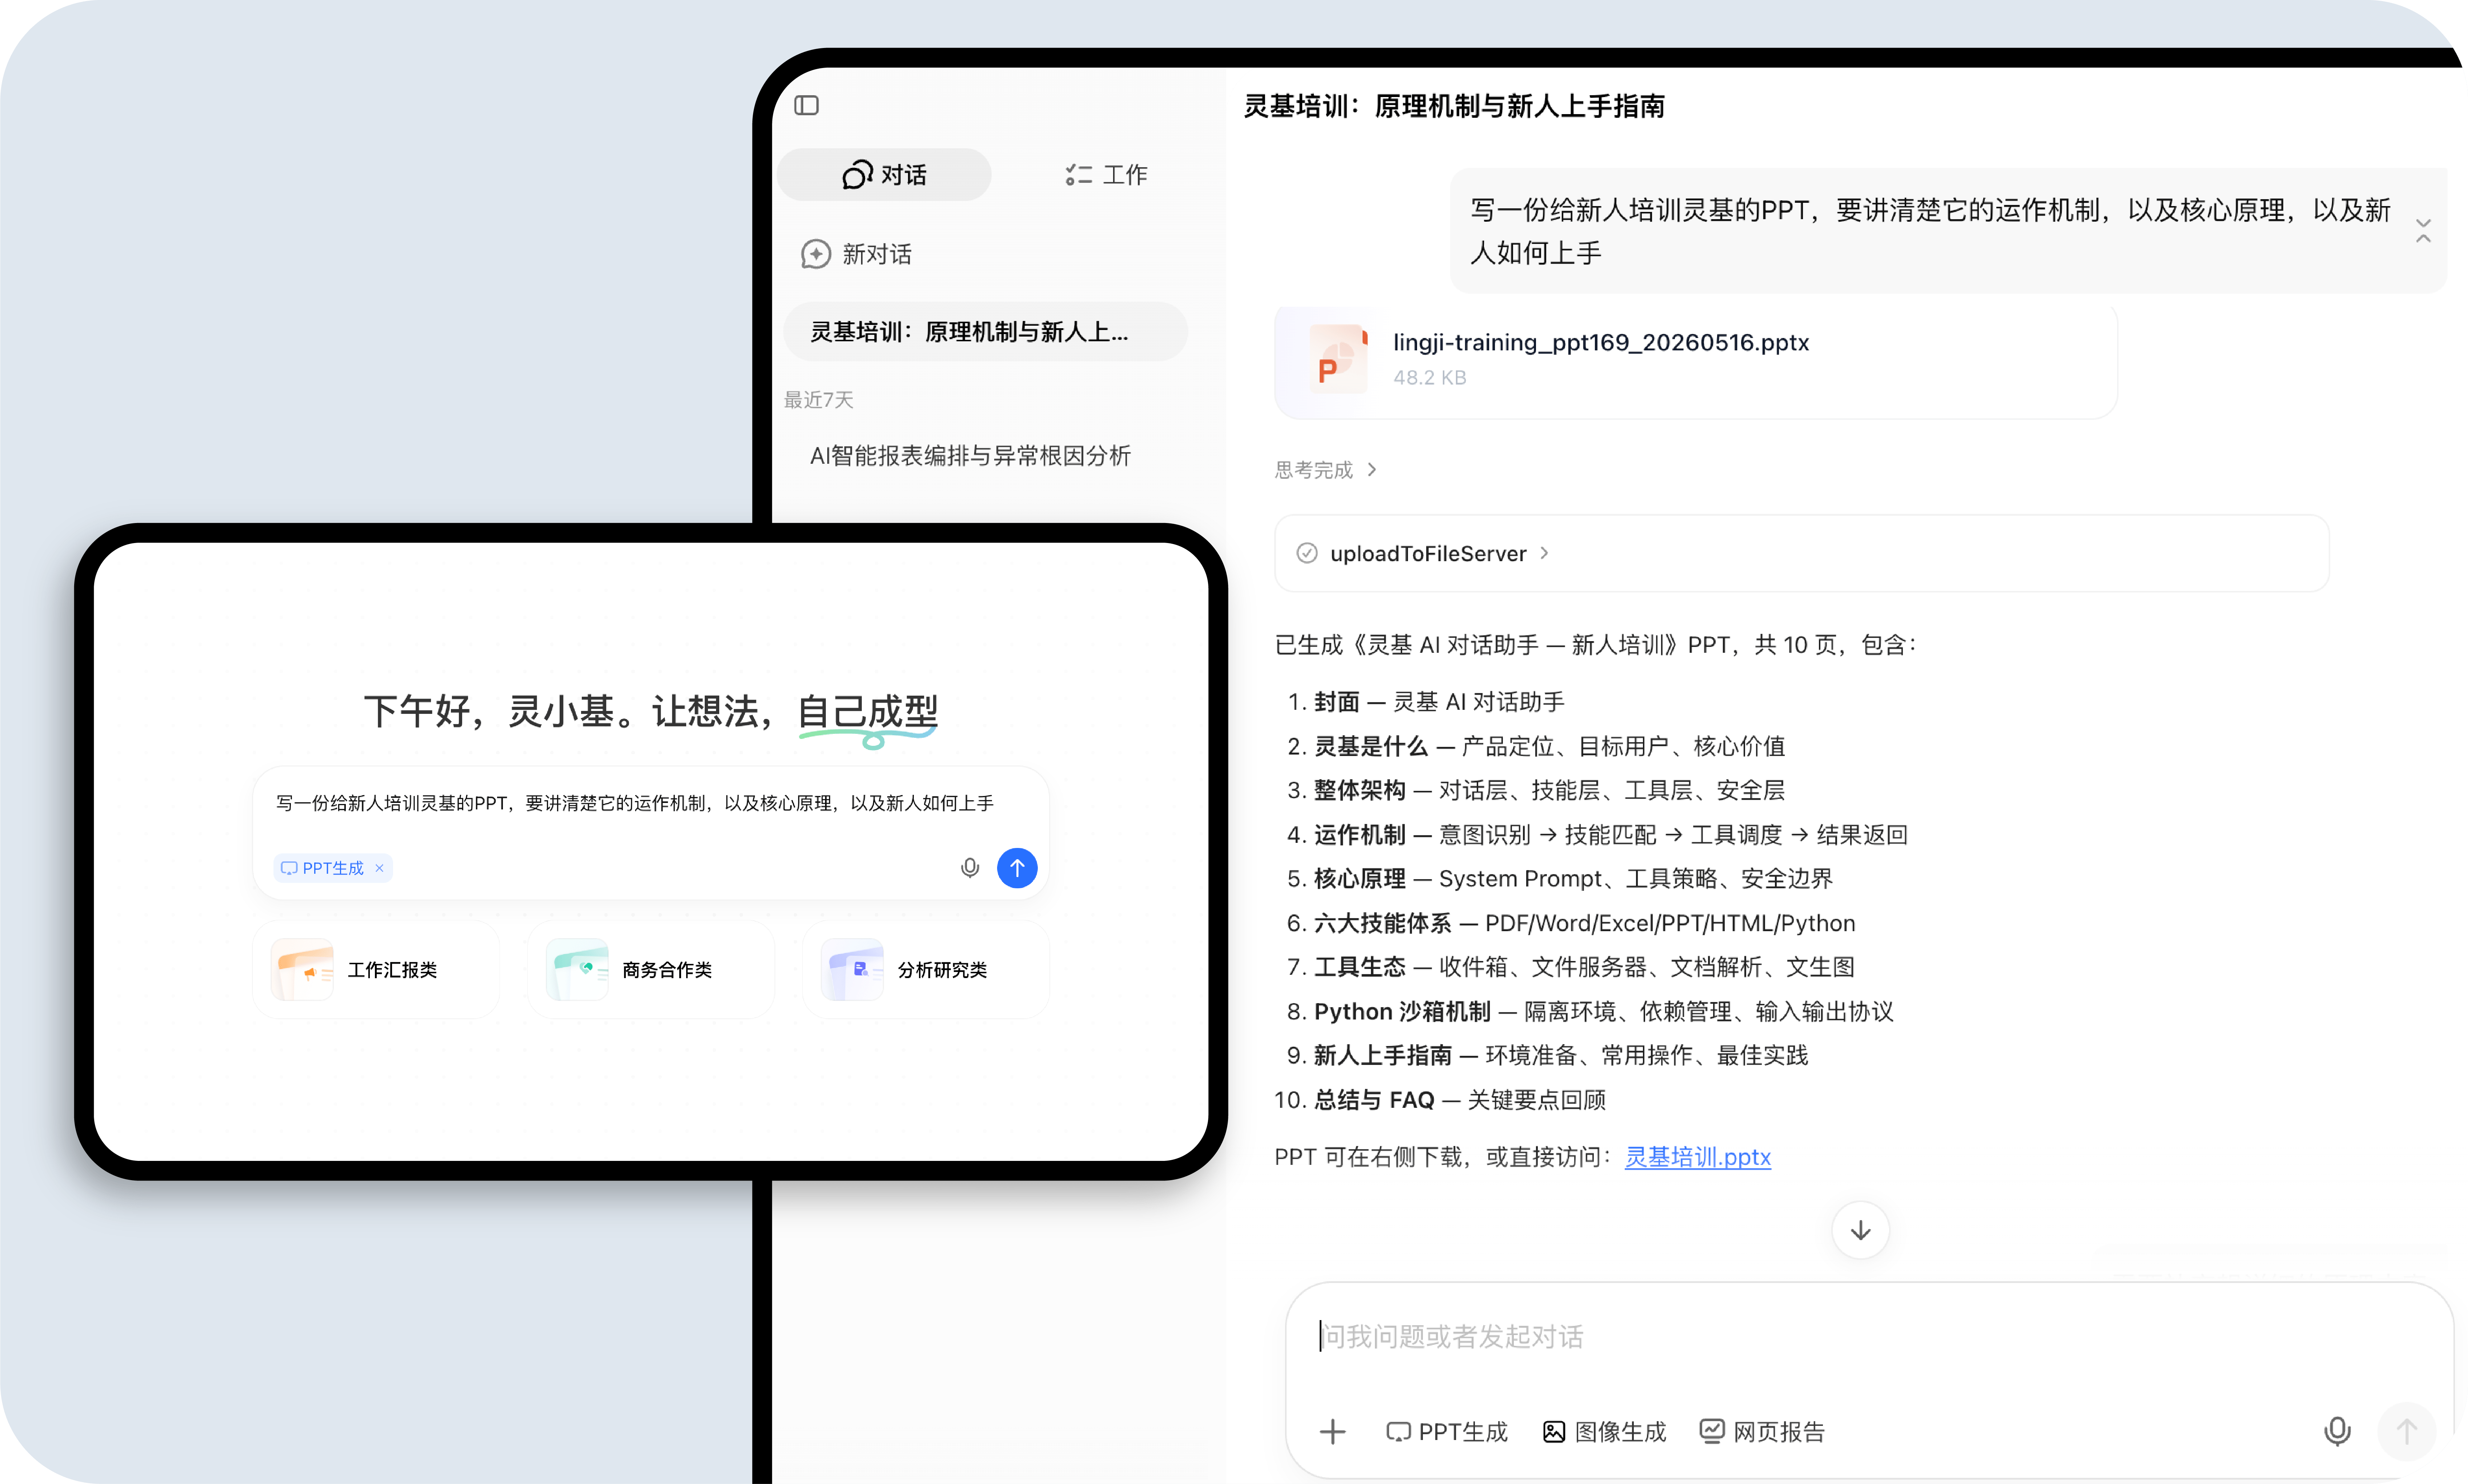The image size is (2468, 1484).
Task: Click the 最近7天 section label
Action: [818, 400]
